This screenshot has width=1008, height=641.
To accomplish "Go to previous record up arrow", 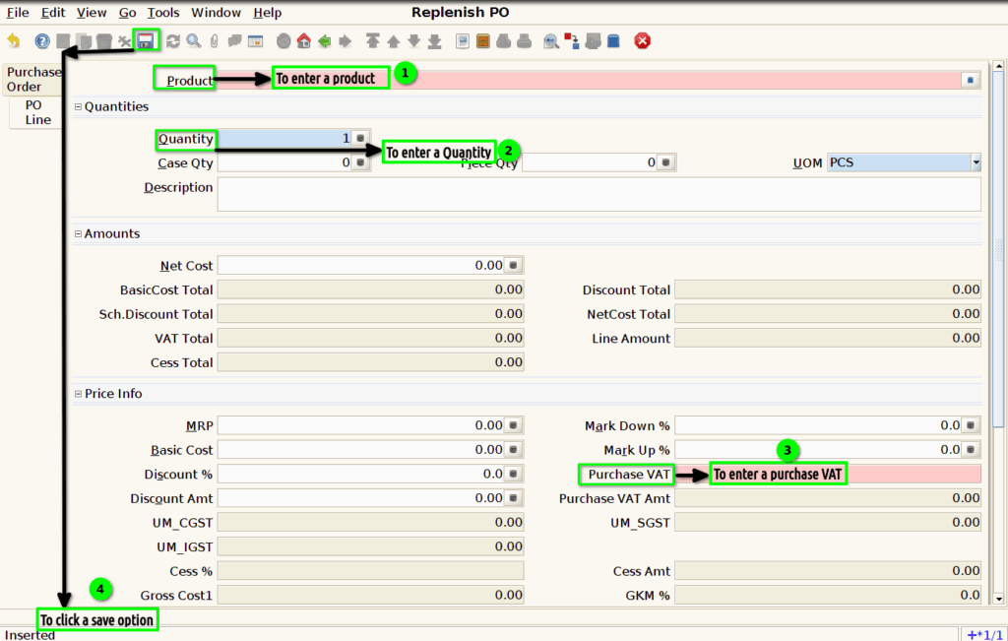I will (394, 41).
